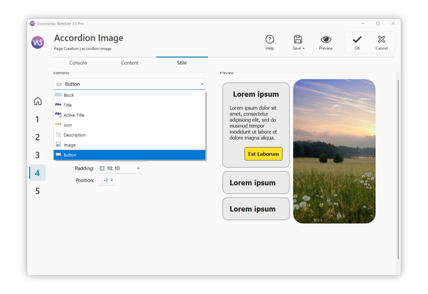The width and height of the screenshot is (428, 294).
Task: Go to step 5 in the sidebar
Action: coord(38,191)
